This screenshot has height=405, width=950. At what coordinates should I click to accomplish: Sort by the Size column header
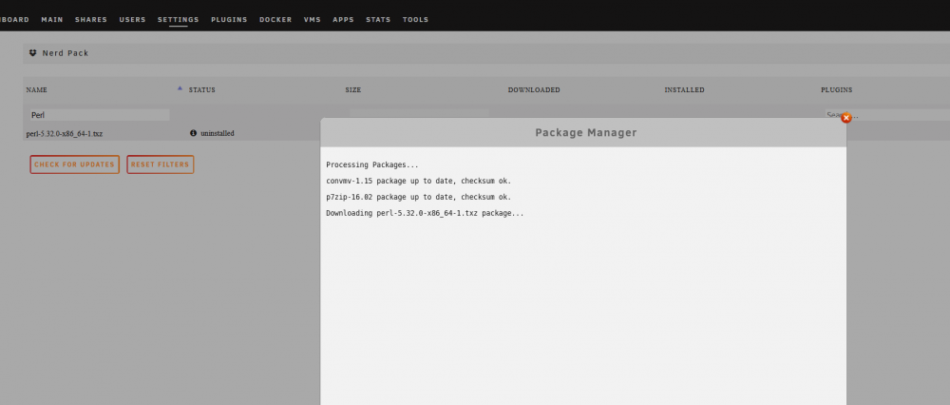click(x=353, y=89)
